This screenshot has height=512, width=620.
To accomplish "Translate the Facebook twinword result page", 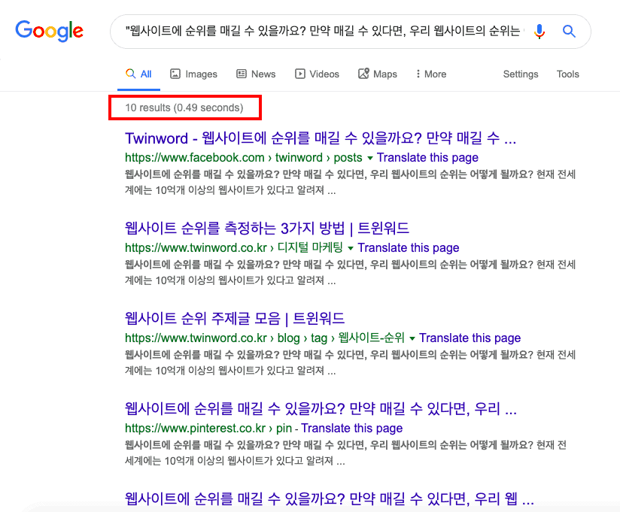I will [x=427, y=158].
